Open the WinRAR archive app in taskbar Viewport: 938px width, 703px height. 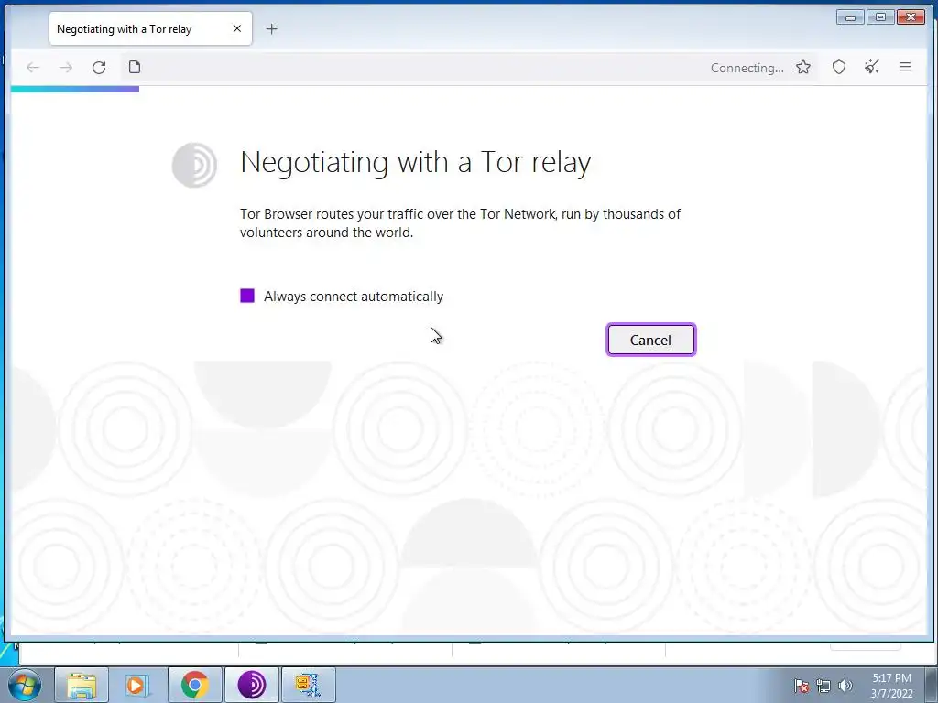308,685
